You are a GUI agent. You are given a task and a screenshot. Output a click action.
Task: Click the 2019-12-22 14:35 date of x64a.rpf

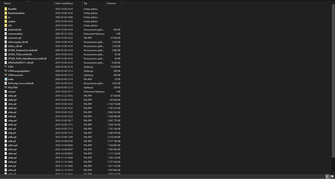[64, 96]
